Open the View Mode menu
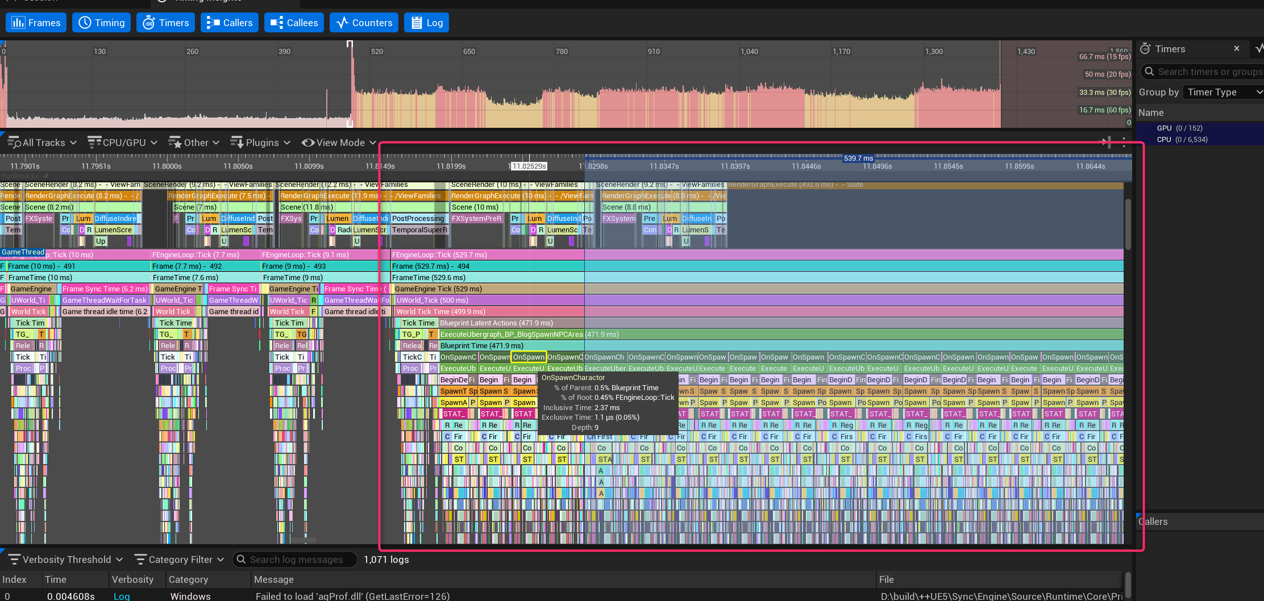 pos(339,143)
